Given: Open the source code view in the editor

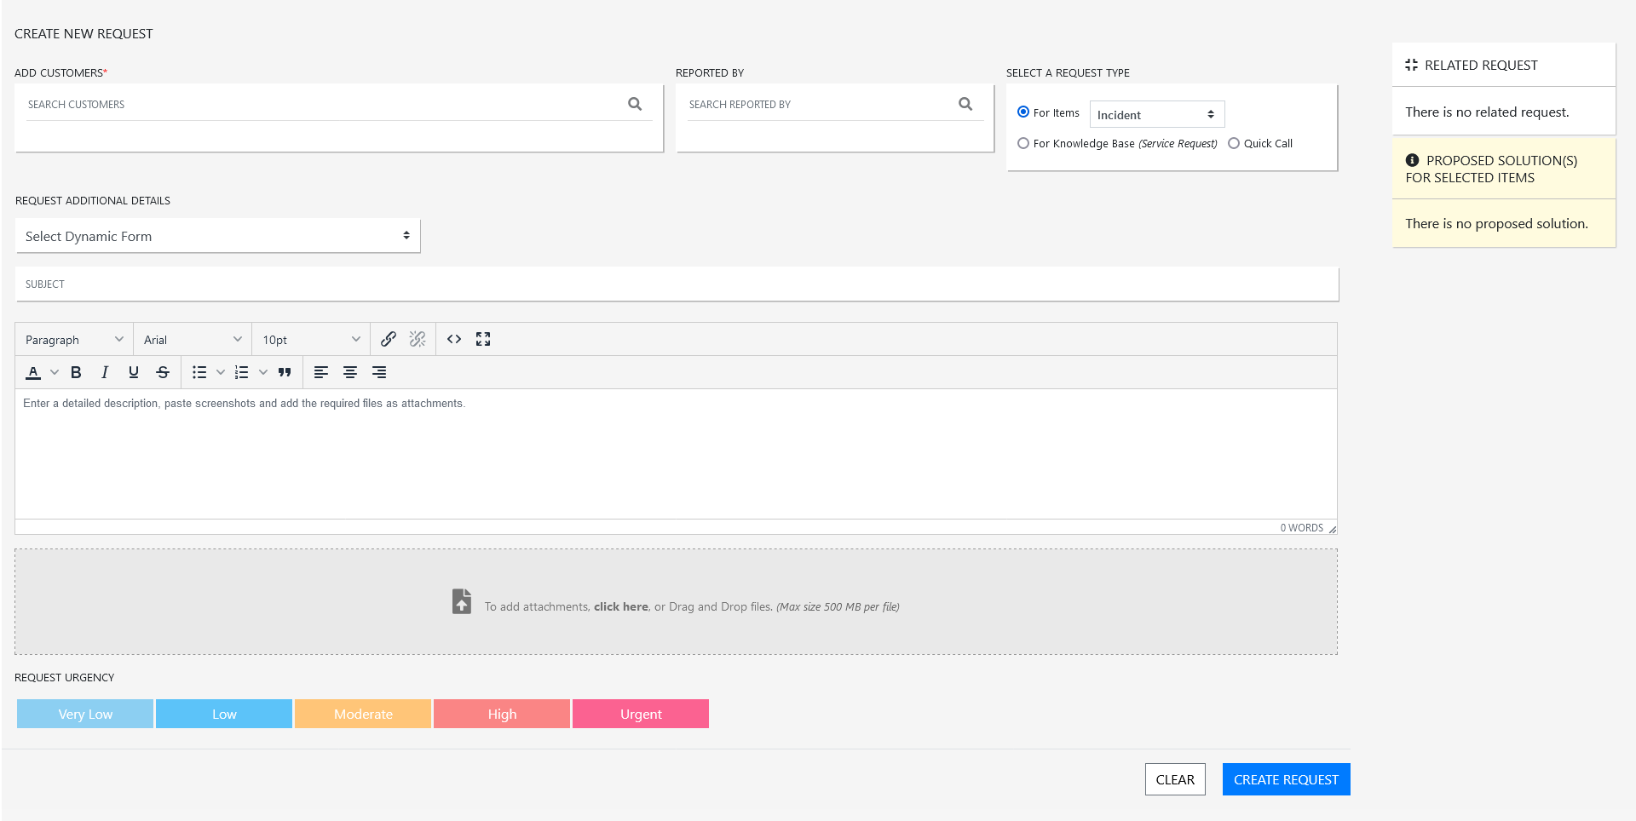Looking at the screenshot, I should click(454, 338).
